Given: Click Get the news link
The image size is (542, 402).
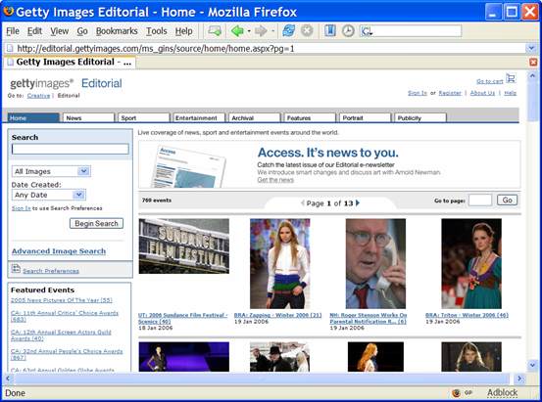Looking at the screenshot, I should tap(275, 180).
